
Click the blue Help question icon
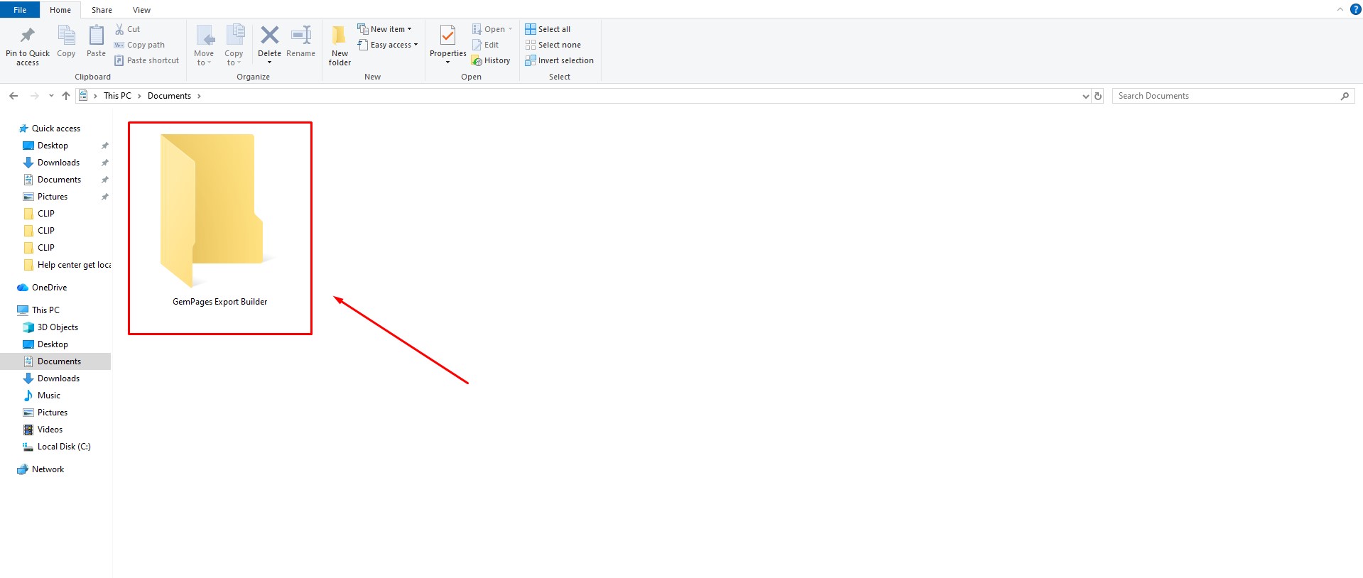click(1355, 9)
